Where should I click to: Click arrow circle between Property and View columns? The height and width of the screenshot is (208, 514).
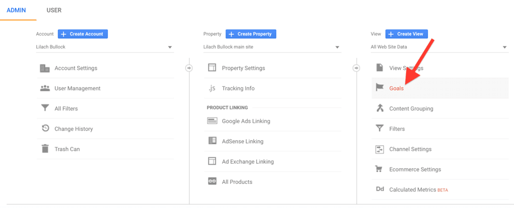[x=357, y=68]
